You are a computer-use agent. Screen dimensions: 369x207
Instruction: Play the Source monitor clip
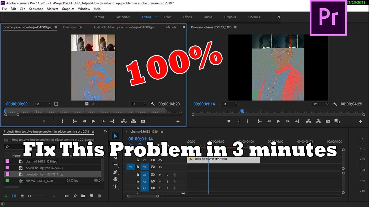(93, 121)
